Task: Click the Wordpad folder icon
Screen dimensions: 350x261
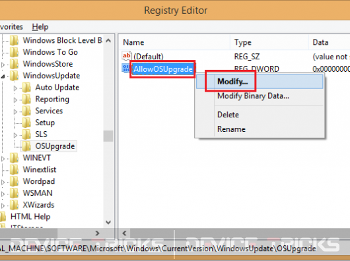Action: 15,181
